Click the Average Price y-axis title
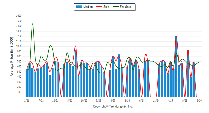 click(11, 56)
